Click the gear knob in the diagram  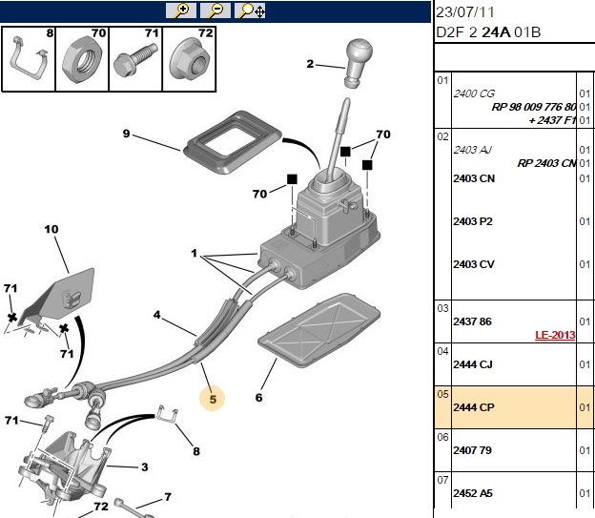pyautogui.click(x=357, y=63)
